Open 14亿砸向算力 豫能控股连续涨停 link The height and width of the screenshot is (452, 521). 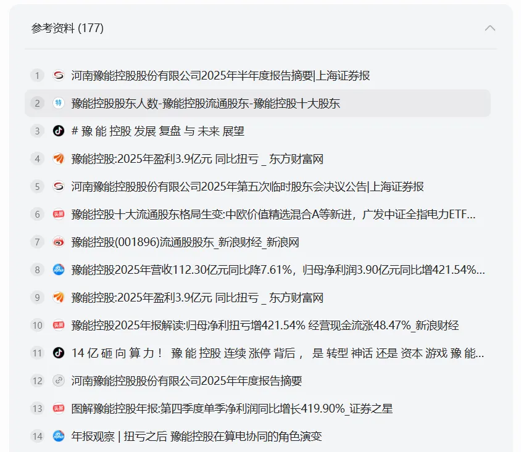coord(277,353)
